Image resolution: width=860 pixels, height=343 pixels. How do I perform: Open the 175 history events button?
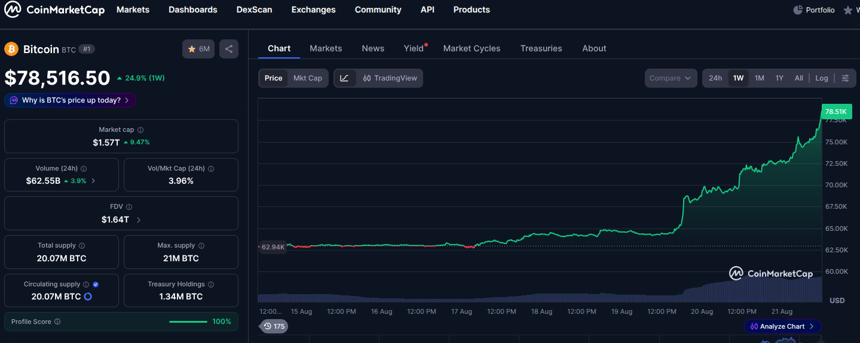[x=274, y=326]
